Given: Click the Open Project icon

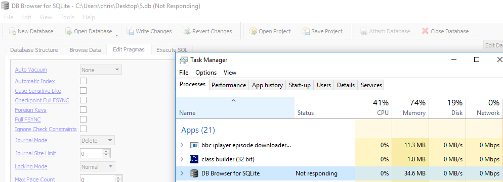Looking at the screenshot, I should [x=253, y=31].
